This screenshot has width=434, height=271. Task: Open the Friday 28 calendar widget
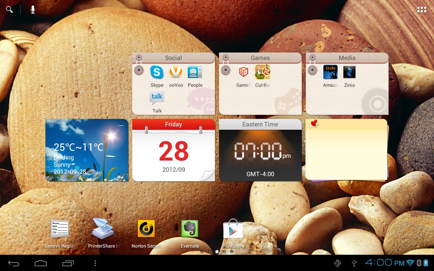[x=174, y=150]
